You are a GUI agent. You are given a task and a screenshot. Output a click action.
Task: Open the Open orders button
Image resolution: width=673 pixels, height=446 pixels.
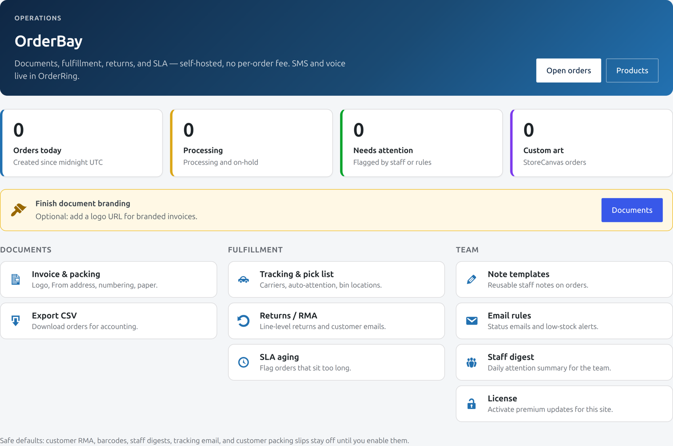point(568,70)
